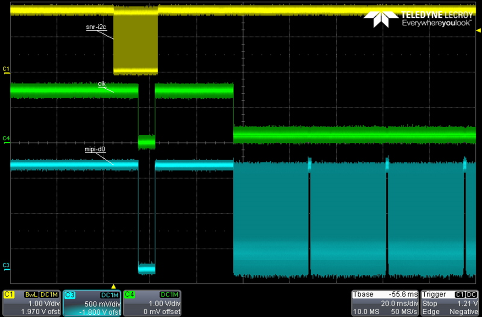Viewport: 482px width, 317px height.
Task: Click the Teledyne LeCroy logo
Action: pos(418,18)
